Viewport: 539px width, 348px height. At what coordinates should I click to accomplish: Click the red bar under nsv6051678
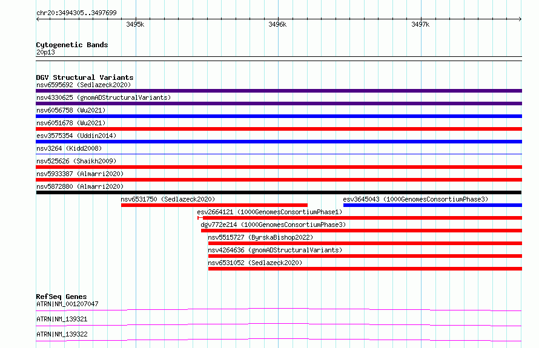(x=279, y=129)
